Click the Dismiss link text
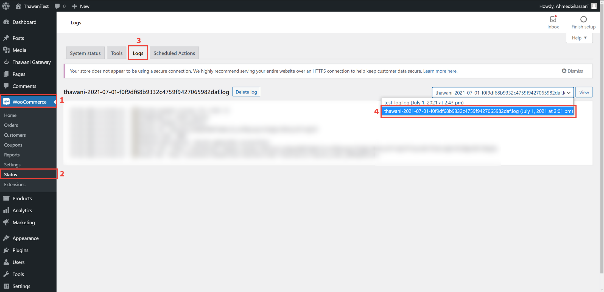 [x=575, y=71]
